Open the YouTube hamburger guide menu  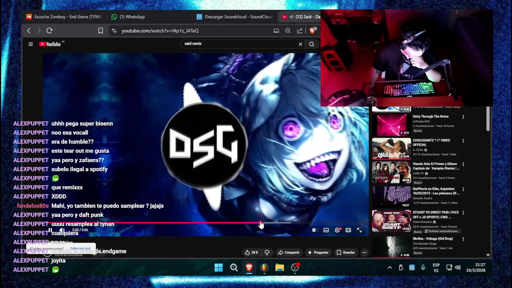tap(30, 44)
